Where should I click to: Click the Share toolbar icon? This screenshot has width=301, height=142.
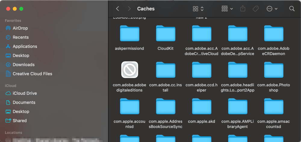coord(243,9)
